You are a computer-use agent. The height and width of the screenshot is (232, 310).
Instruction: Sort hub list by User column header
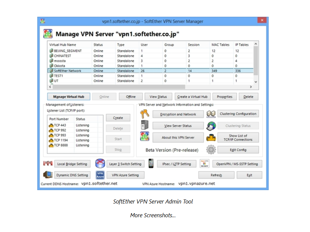coord(151,45)
